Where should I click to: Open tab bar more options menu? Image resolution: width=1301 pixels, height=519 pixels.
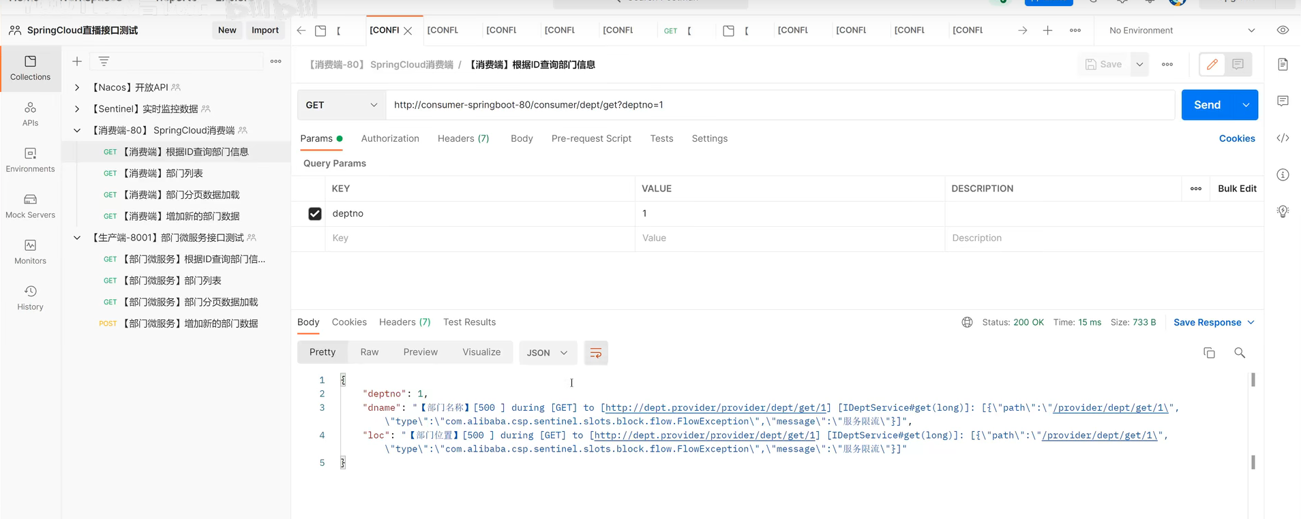(1075, 31)
